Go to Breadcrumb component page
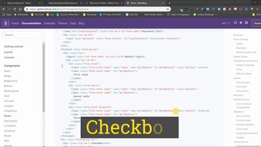Viewport: 261px width, 147px height. point(11,81)
